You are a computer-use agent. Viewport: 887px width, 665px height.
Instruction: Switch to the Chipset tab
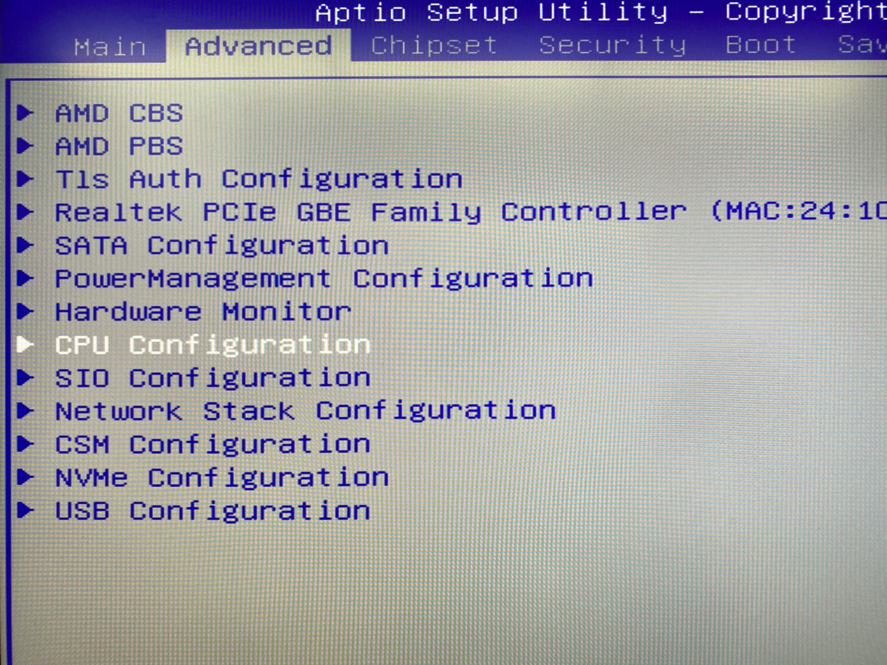(x=433, y=46)
